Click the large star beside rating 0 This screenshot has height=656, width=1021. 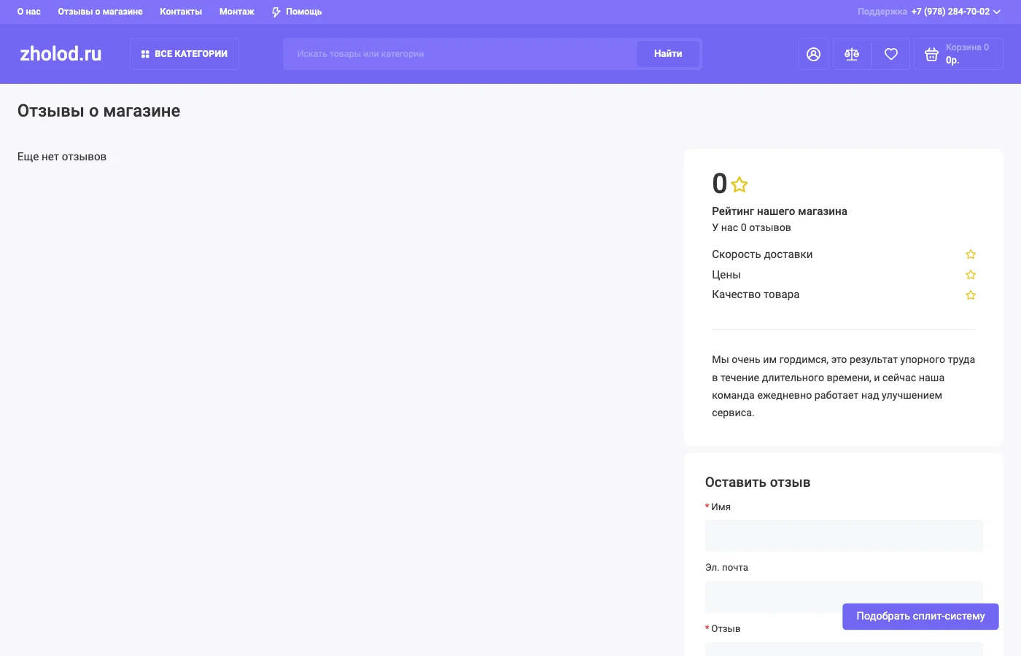point(739,184)
